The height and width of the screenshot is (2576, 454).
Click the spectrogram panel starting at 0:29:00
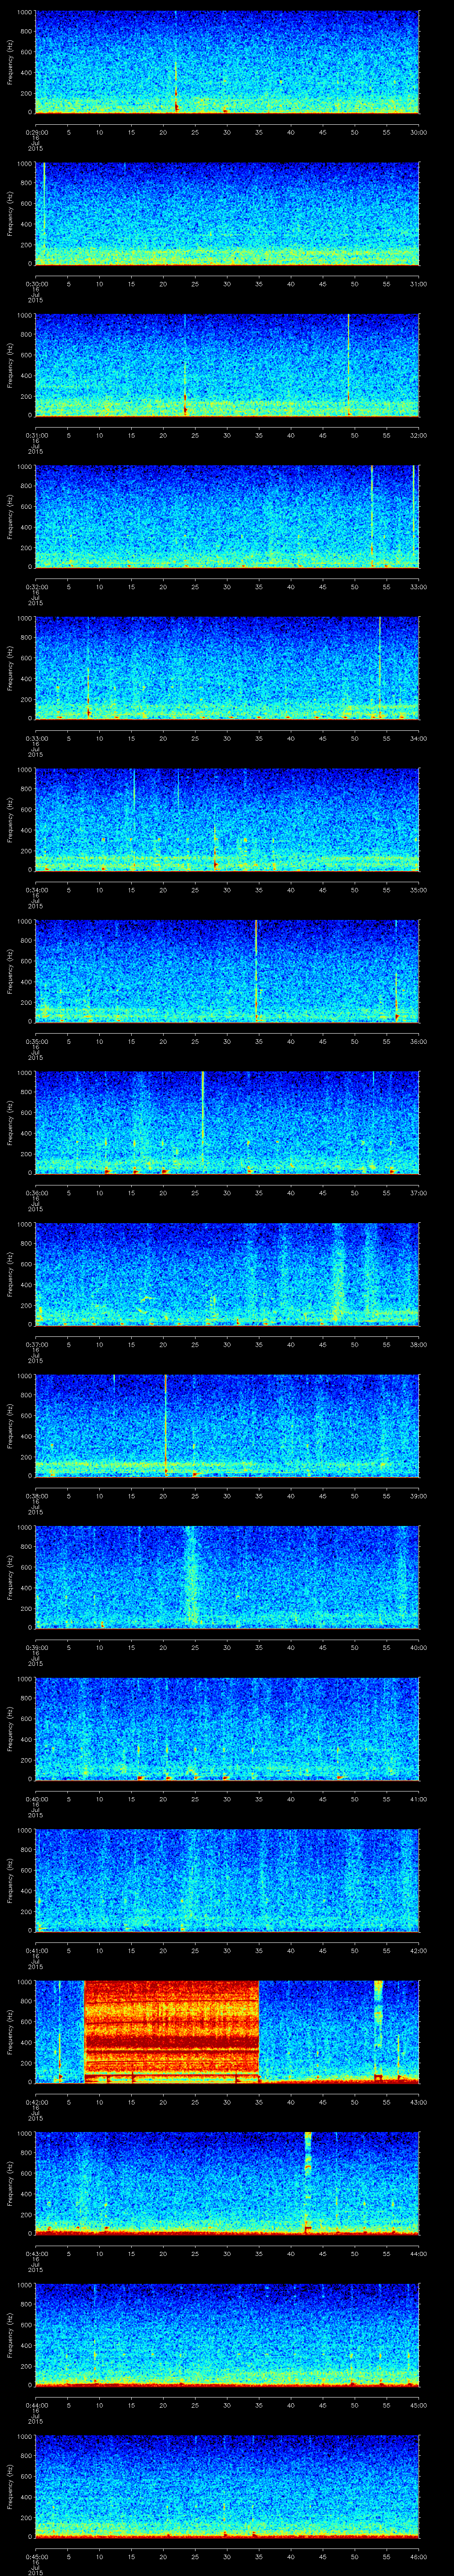[227, 62]
